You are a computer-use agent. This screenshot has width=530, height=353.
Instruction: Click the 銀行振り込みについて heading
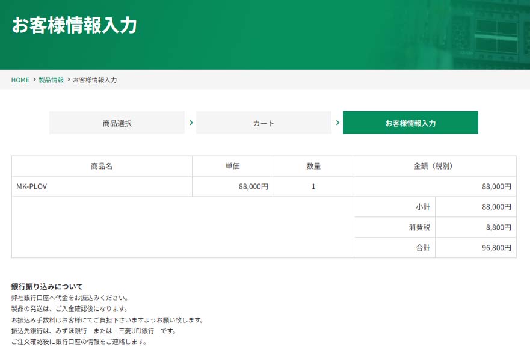pyautogui.click(x=47, y=286)
